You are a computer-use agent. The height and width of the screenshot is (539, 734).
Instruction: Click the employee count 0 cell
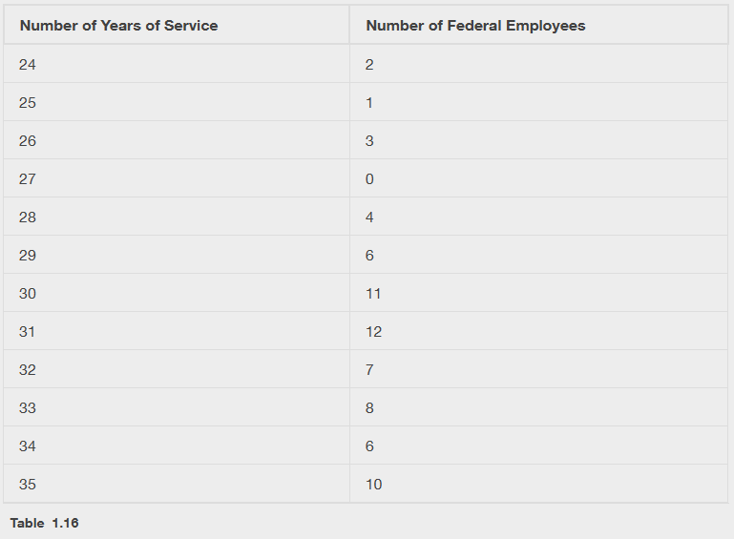point(369,179)
